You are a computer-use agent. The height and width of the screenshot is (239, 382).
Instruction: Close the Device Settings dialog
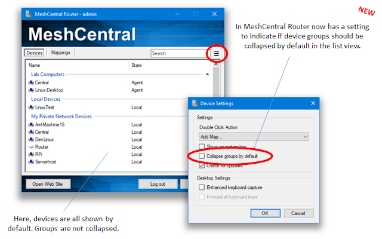coord(313,103)
